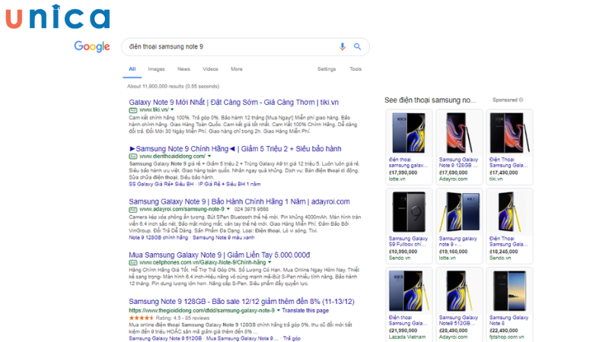Open Samsung Note 9 Chính Hãng Giảm 5 Triệu link

(235, 149)
